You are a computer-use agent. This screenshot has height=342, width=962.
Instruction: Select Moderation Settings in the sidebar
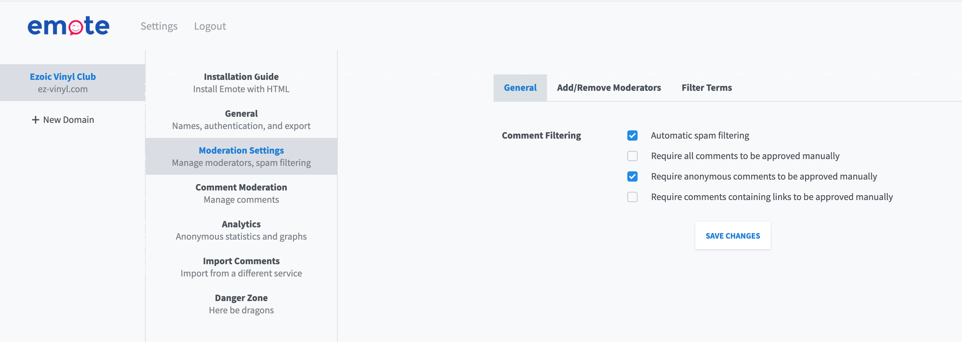[x=241, y=156]
